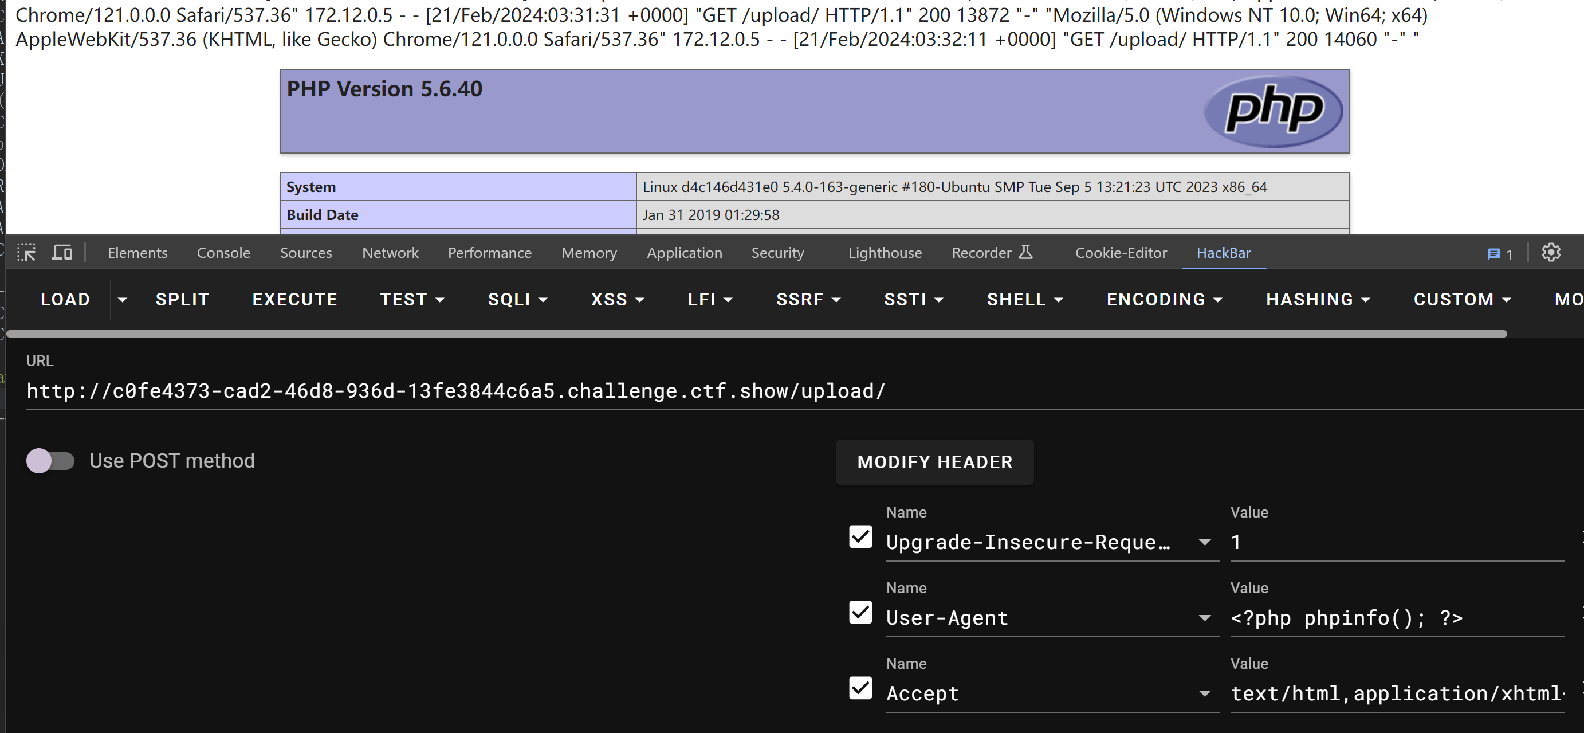Image resolution: width=1584 pixels, height=733 pixels.
Task: Open the SSRF dropdown menu
Action: point(808,300)
